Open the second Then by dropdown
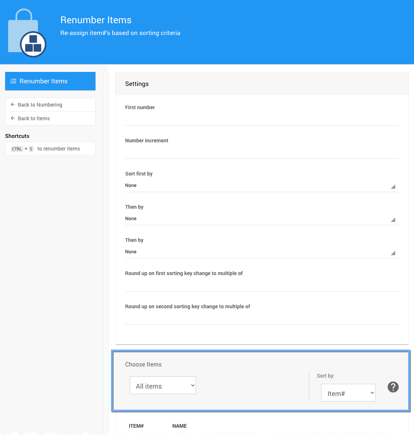Viewport: 414px width, 441px height. click(x=261, y=252)
